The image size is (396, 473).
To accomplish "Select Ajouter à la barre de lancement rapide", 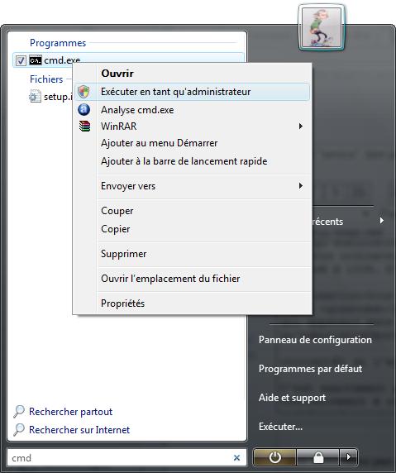I will (x=192, y=161).
